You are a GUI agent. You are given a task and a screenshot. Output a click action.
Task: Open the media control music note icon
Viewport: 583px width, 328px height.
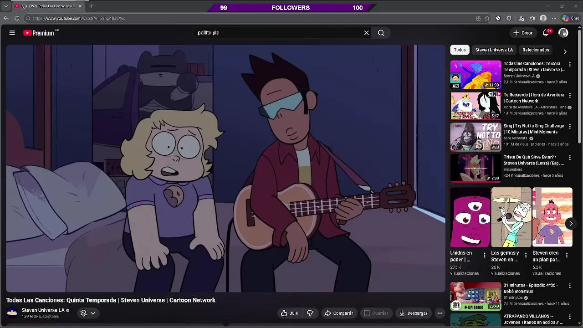522,18
